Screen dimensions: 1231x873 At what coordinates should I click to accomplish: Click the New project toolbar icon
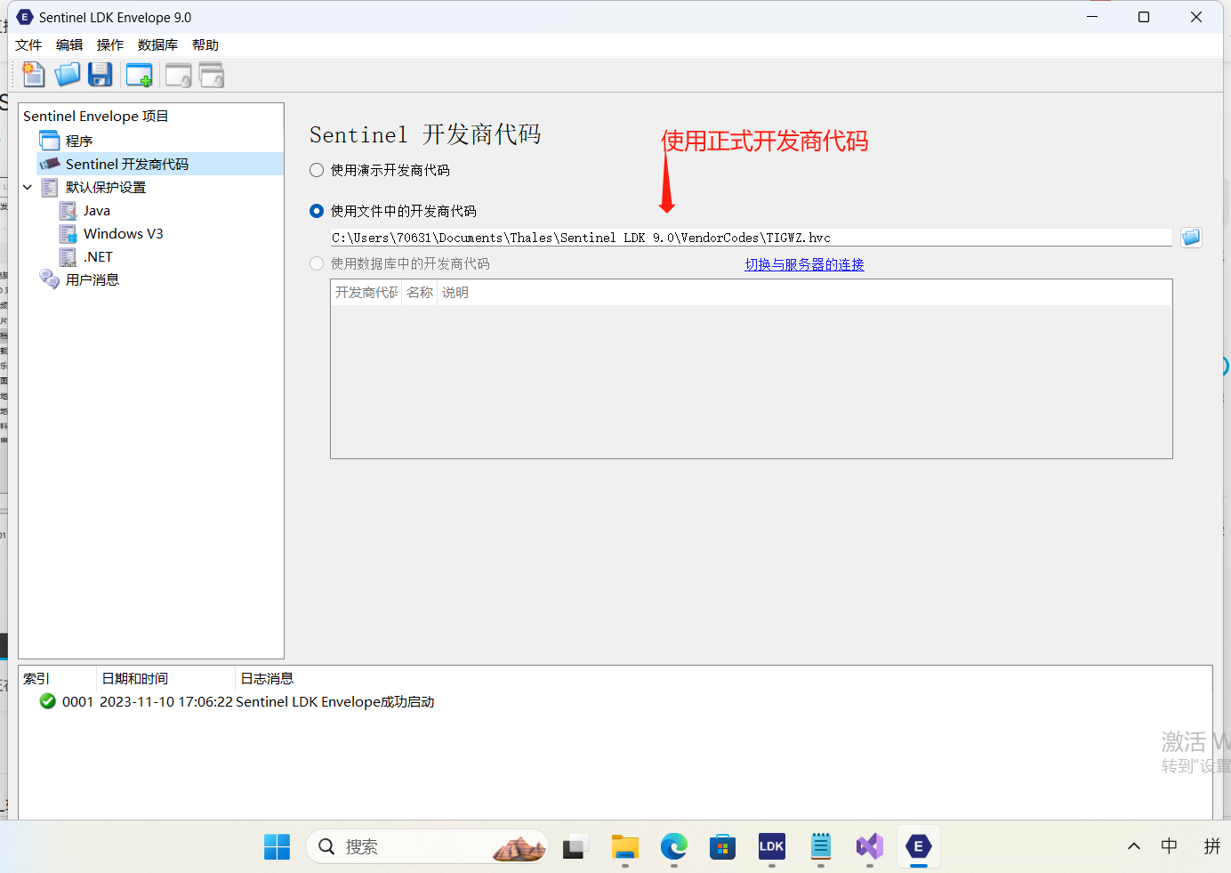pyautogui.click(x=34, y=76)
